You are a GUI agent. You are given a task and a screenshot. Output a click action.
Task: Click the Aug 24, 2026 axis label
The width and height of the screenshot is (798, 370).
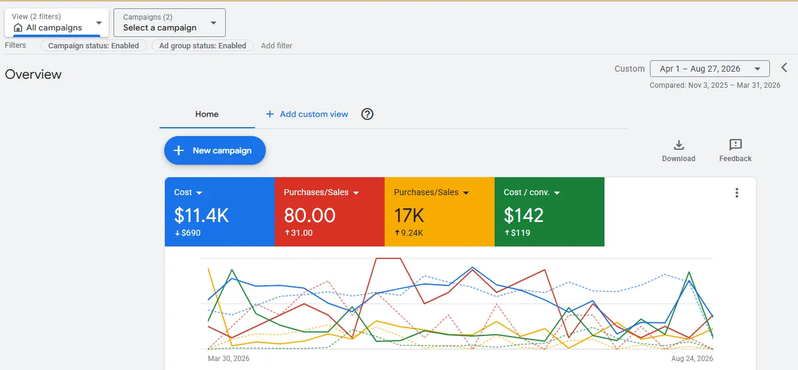click(692, 359)
